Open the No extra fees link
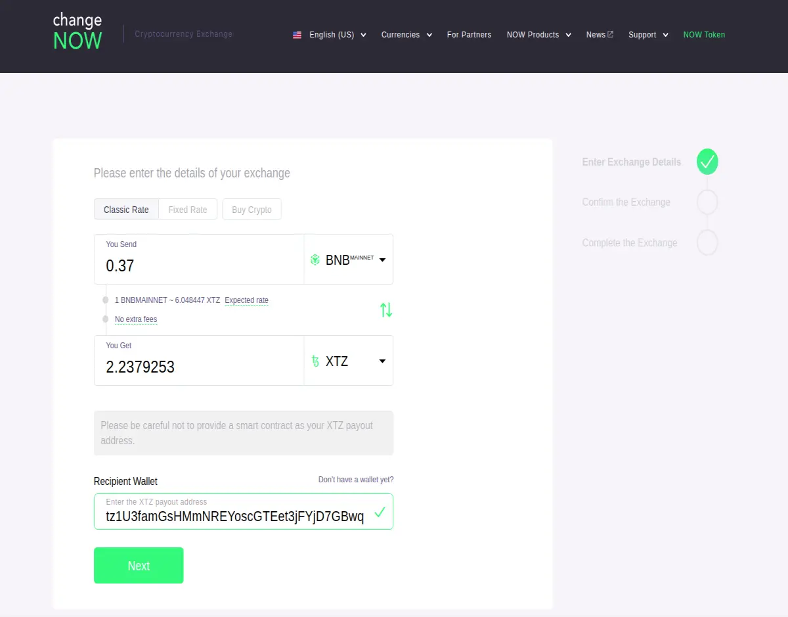Viewport: 788px width, 617px height. click(x=136, y=319)
